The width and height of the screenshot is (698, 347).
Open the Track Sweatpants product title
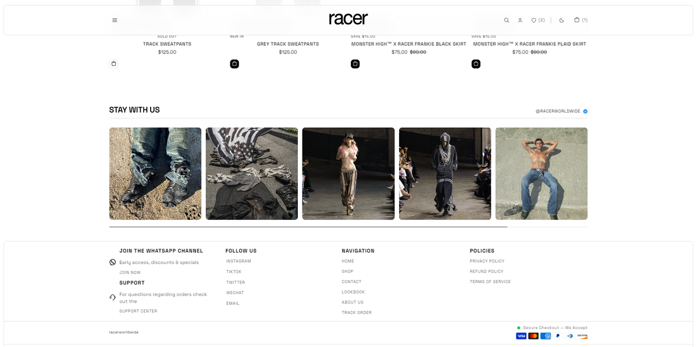coord(167,44)
